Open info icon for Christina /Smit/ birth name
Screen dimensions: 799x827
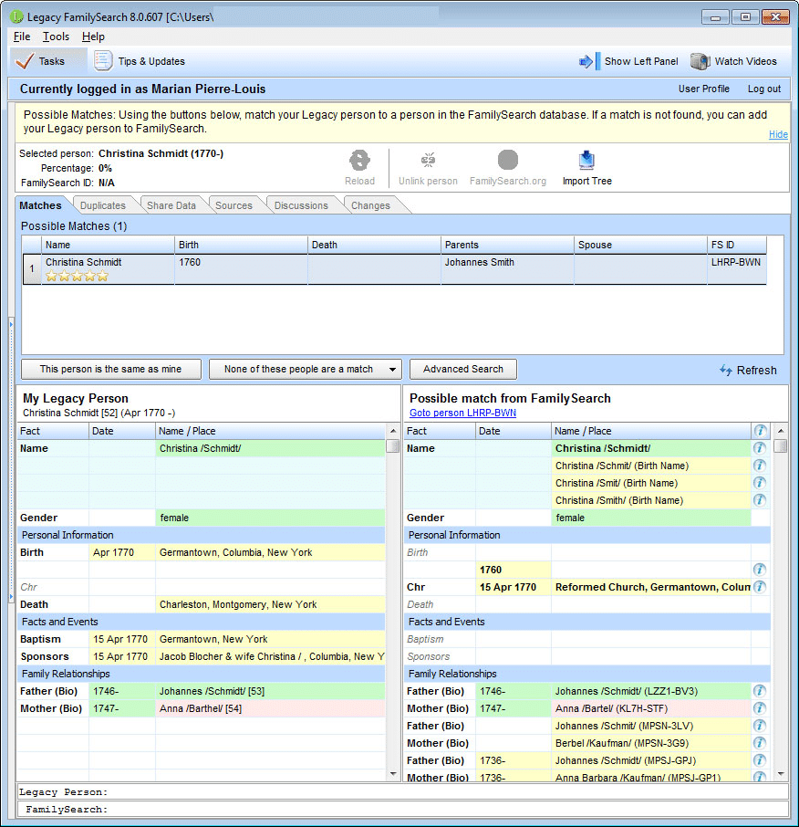click(760, 483)
